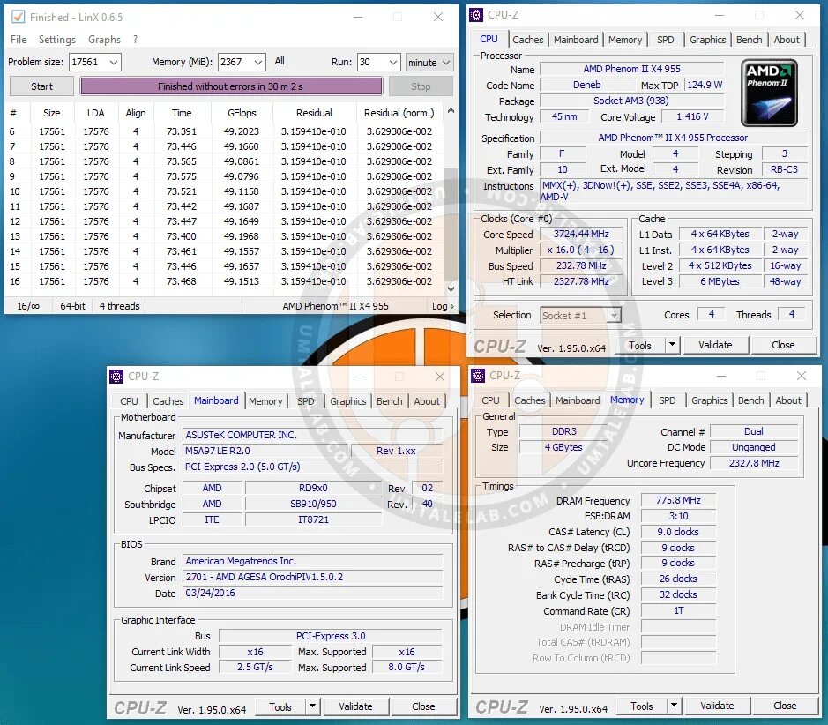Select CPU tab in the Mainboard CPU-Z window
Viewport: 828px width, 725px height.
pos(129,401)
